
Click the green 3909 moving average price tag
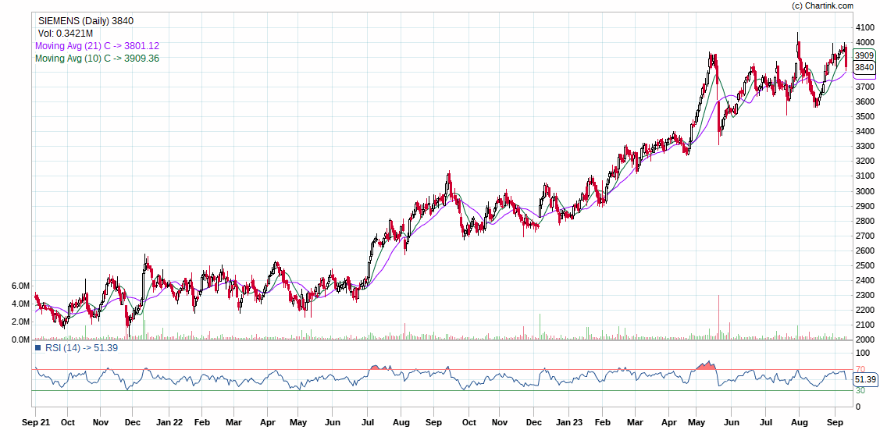(x=864, y=55)
